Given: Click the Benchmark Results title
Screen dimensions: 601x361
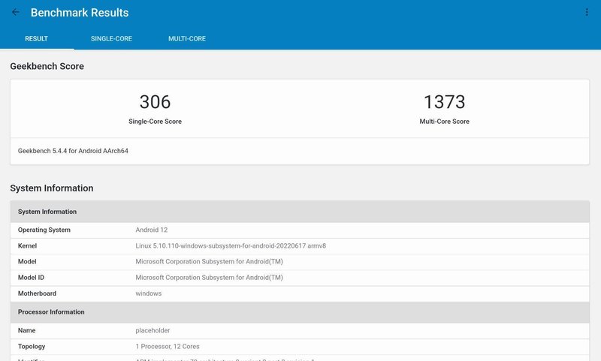Looking at the screenshot, I should 80,13.
